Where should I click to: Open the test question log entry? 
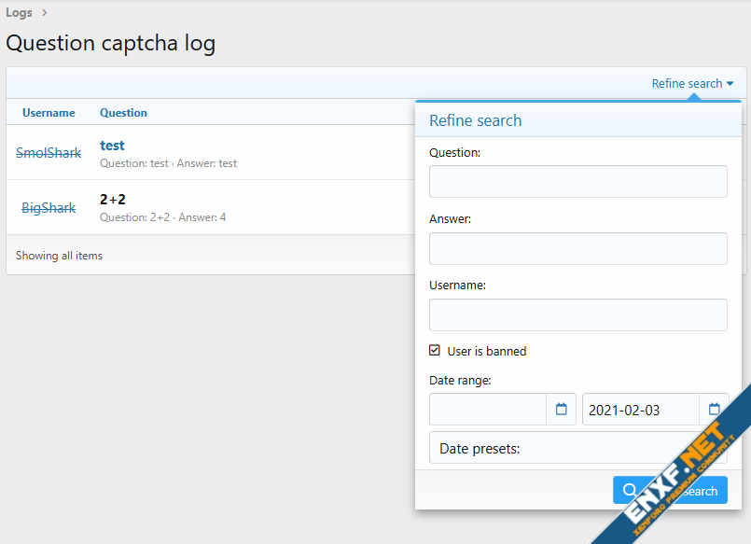tap(112, 146)
